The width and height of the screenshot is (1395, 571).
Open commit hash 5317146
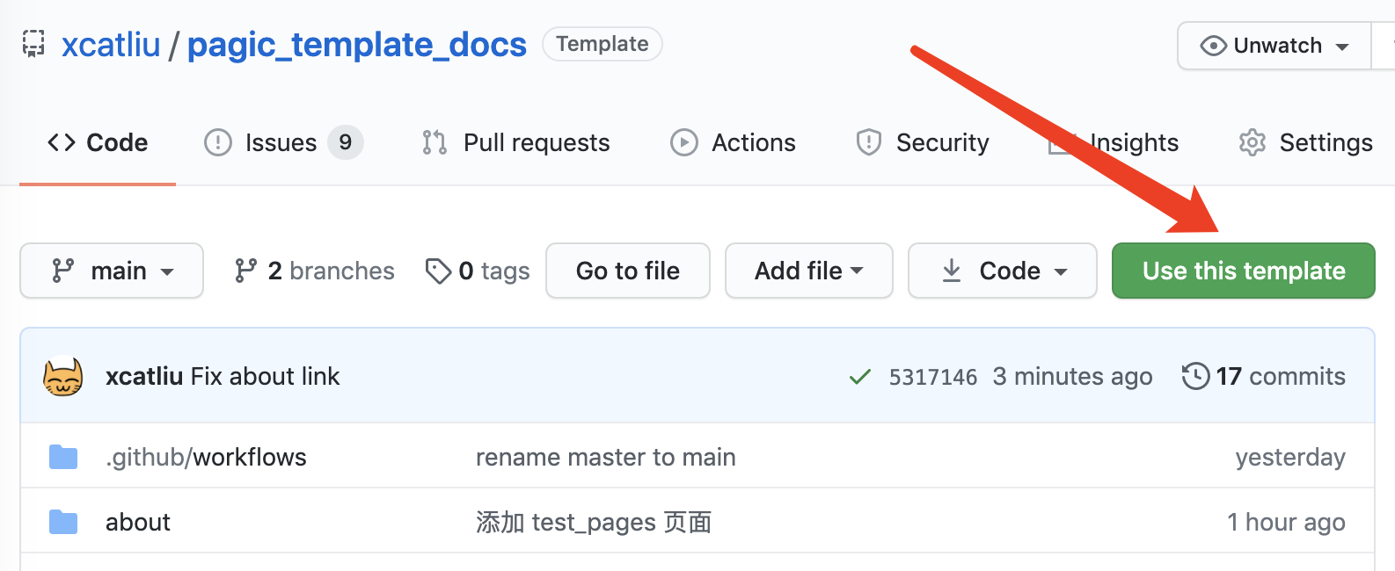[933, 377]
